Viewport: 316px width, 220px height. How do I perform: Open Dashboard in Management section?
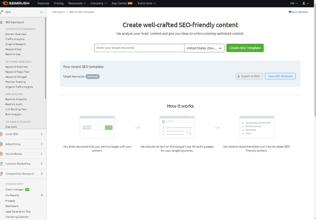pos(12,206)
